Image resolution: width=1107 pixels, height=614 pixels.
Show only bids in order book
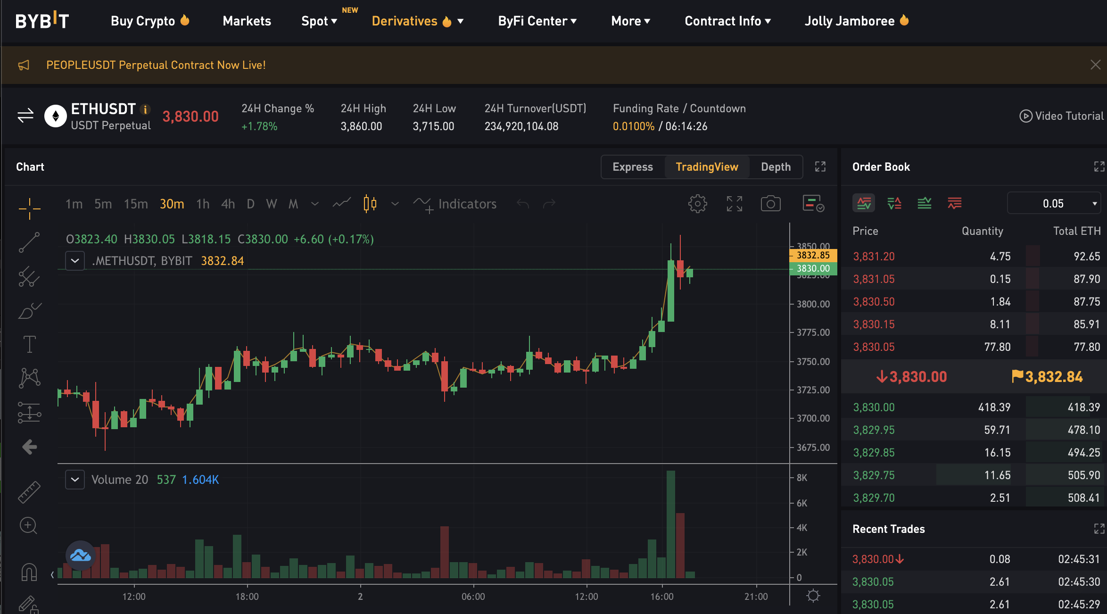click(x=924, y=203)
